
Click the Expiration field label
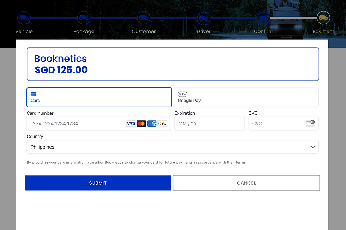click(x=185, y=113)
